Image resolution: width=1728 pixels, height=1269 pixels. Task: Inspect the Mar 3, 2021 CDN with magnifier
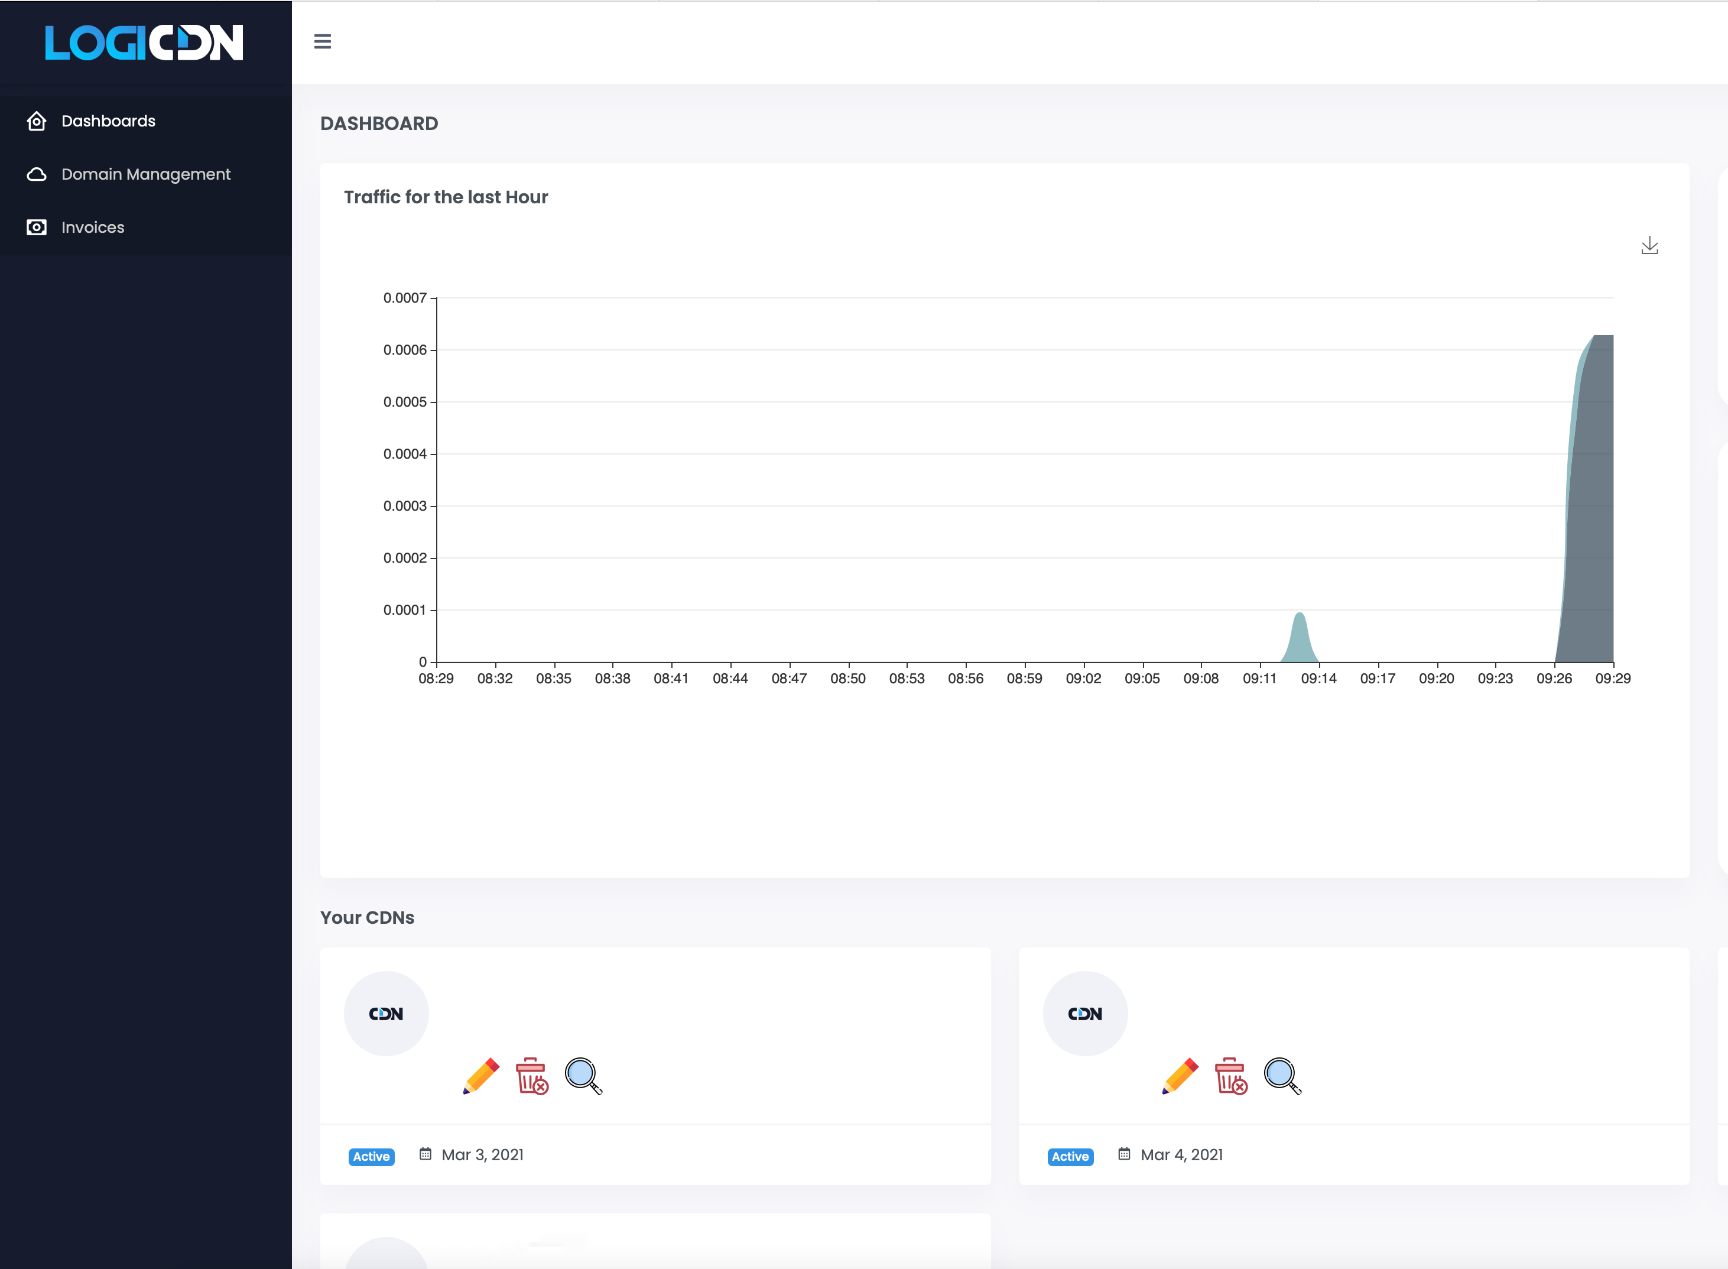(583, 1075)
